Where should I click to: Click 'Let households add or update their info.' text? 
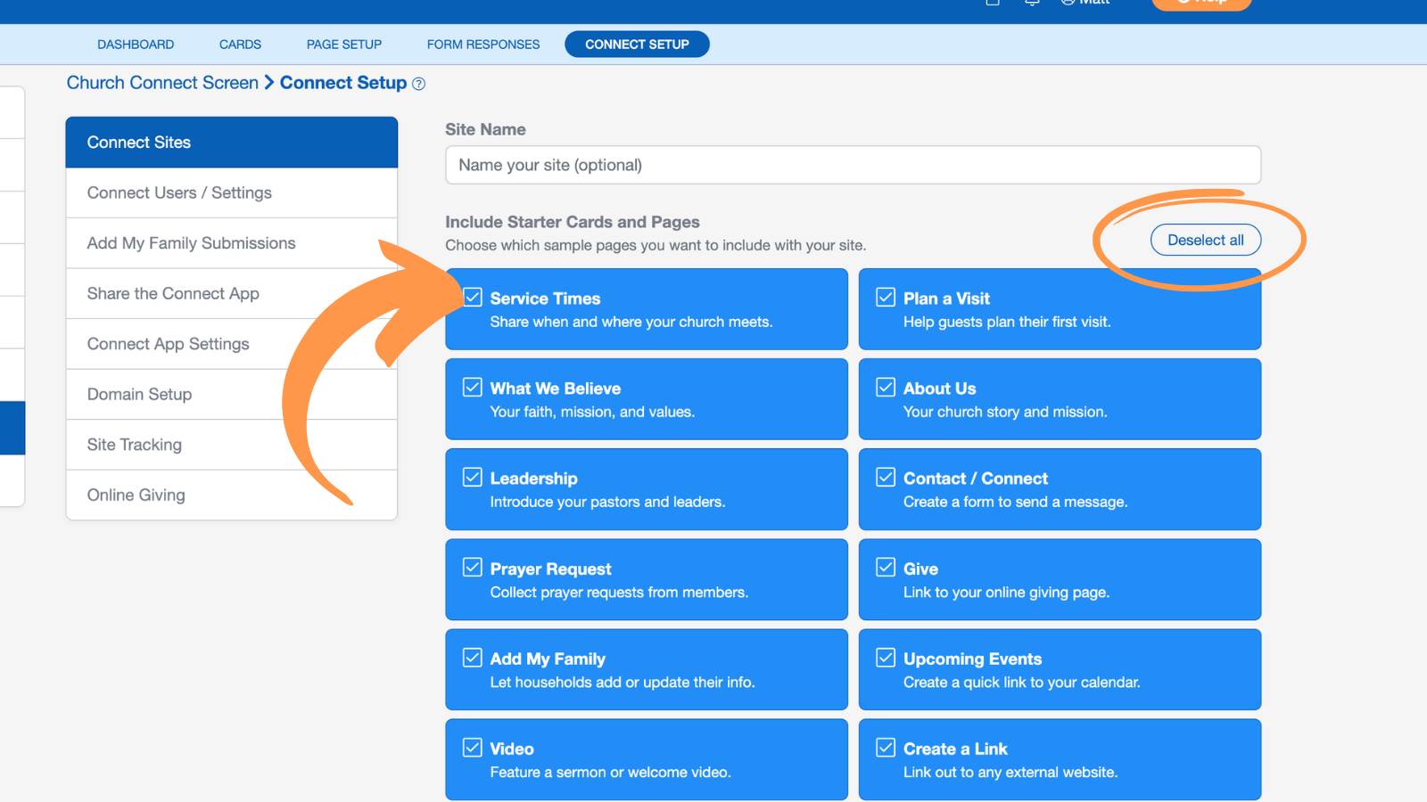[x=623, y=682]
